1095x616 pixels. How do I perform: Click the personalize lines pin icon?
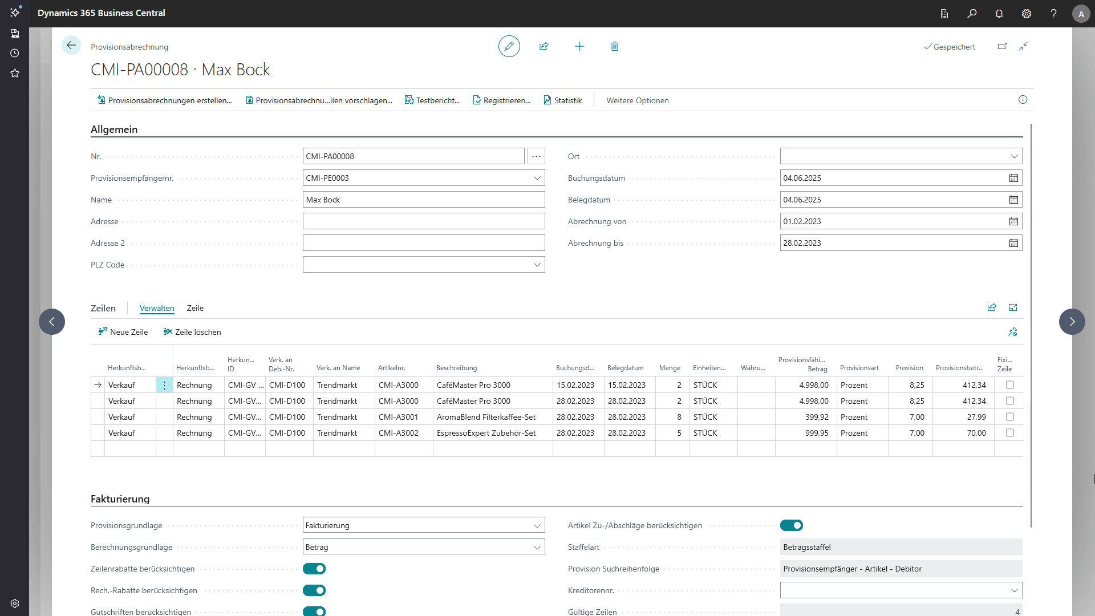pos(1013,332)
